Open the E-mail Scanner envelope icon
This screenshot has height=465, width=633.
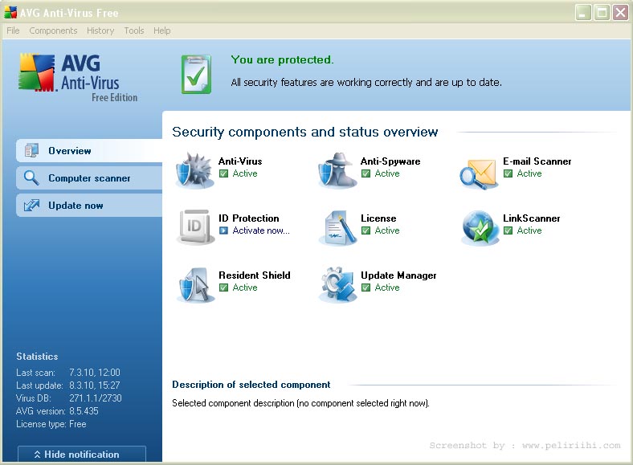click(x=479, y=173)
